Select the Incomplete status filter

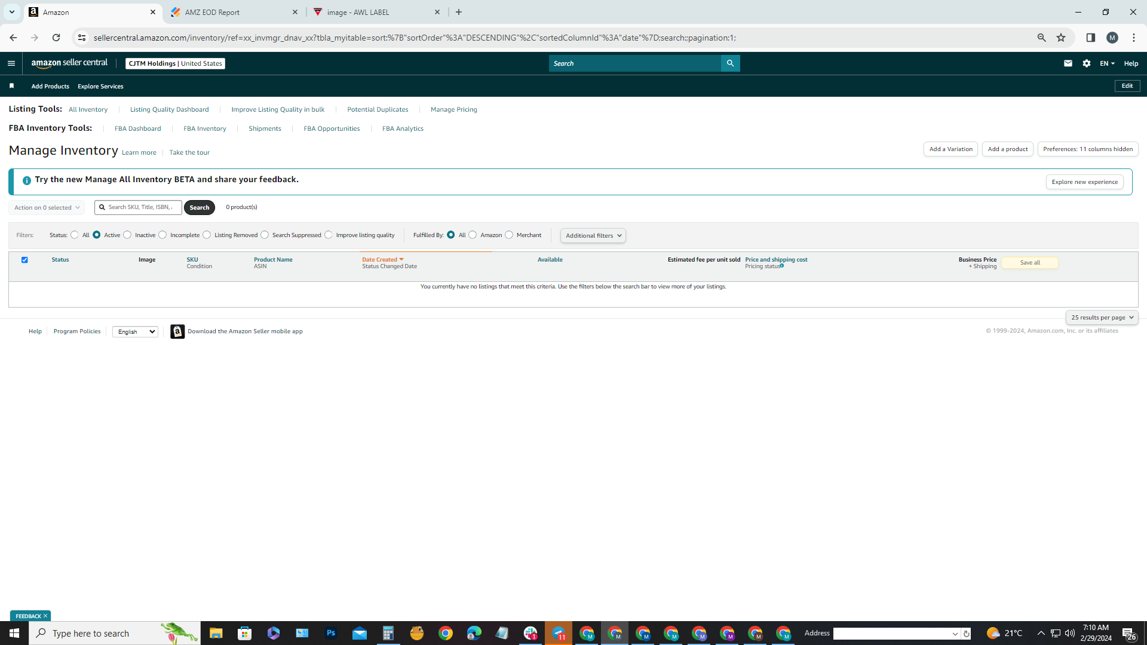[162, 235]
